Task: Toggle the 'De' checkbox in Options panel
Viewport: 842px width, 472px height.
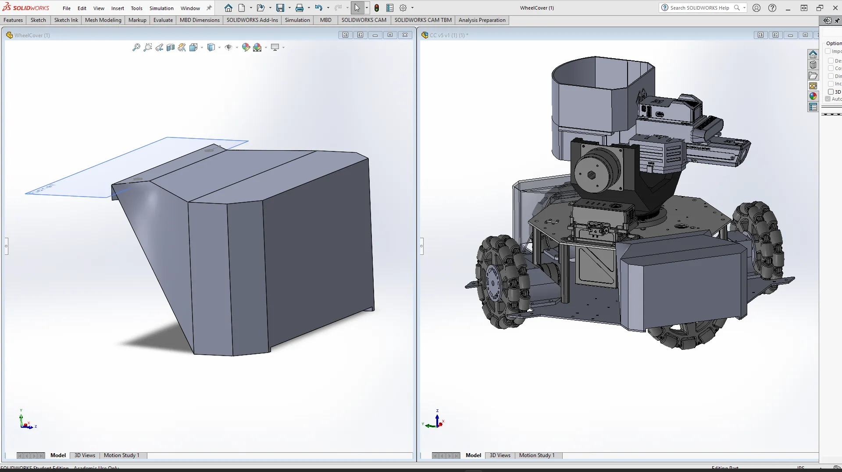Action: pyautogui.click(x=831, y=61)
